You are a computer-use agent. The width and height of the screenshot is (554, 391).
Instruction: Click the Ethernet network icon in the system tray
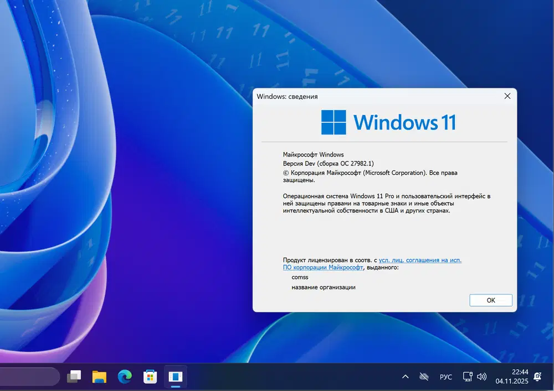click(467, 377)
